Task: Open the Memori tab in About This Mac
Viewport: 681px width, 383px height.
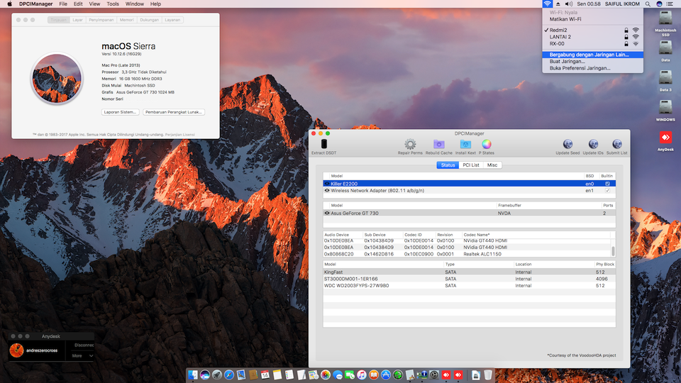Action: pos(126,20)
